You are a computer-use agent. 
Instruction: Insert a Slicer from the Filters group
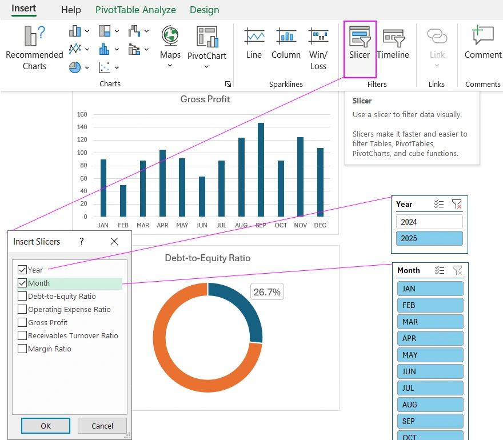coord(360,46)
